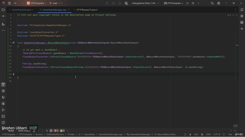Open the Build hammer tool window
Image resolution: width=245 pixels, height=137 pixels.
3,84
